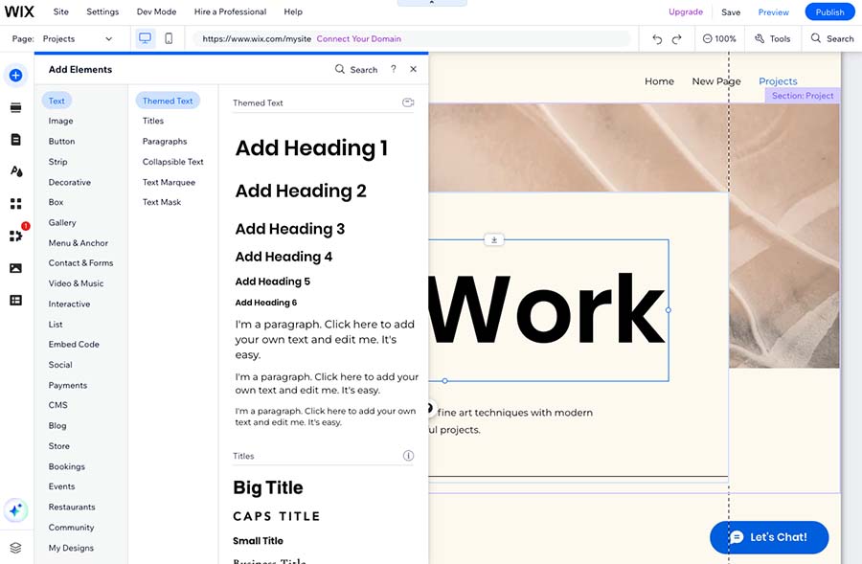Add the Big Title element
Image resolution: width=862 pixels, height=564 pixels.
[268, 487]
